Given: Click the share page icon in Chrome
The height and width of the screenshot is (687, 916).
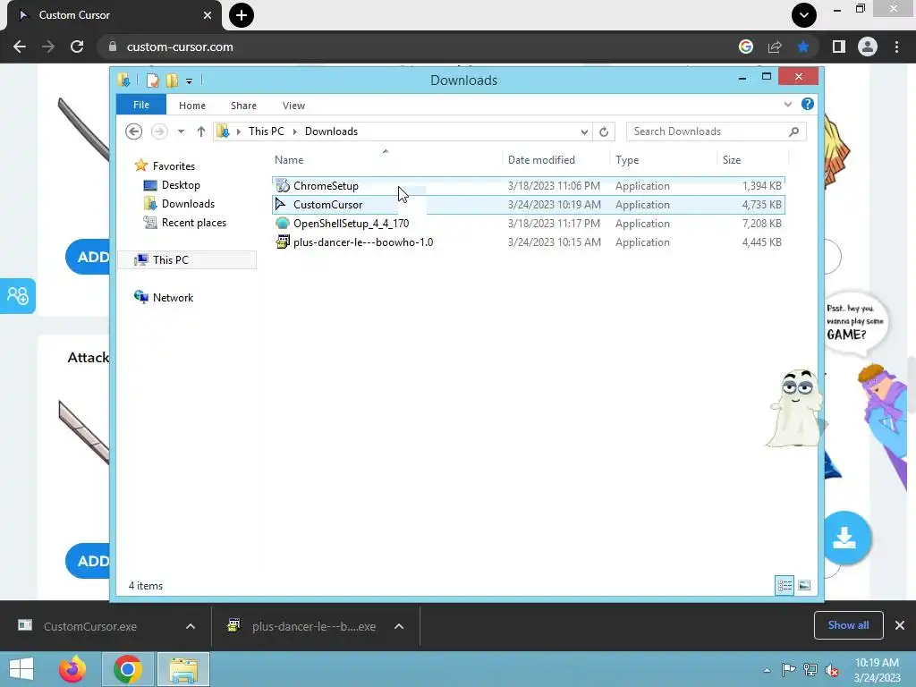Looking at the screenshot, I should tap(775, 47).
